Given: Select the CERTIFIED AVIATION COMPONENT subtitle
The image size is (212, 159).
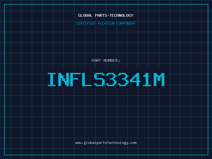Looking at the screenshot, I should point(106,23).
